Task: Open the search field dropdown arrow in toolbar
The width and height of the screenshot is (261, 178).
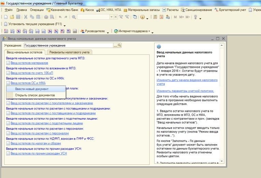Action: tap(111, 17)
